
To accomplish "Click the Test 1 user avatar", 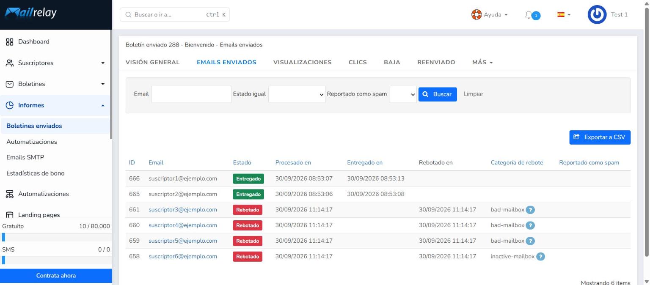I will 597,14.
